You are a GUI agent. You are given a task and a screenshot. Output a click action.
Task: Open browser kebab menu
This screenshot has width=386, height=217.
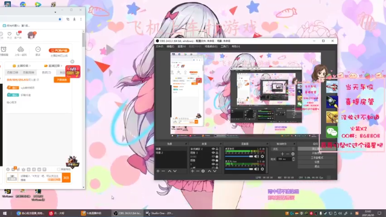81,19
